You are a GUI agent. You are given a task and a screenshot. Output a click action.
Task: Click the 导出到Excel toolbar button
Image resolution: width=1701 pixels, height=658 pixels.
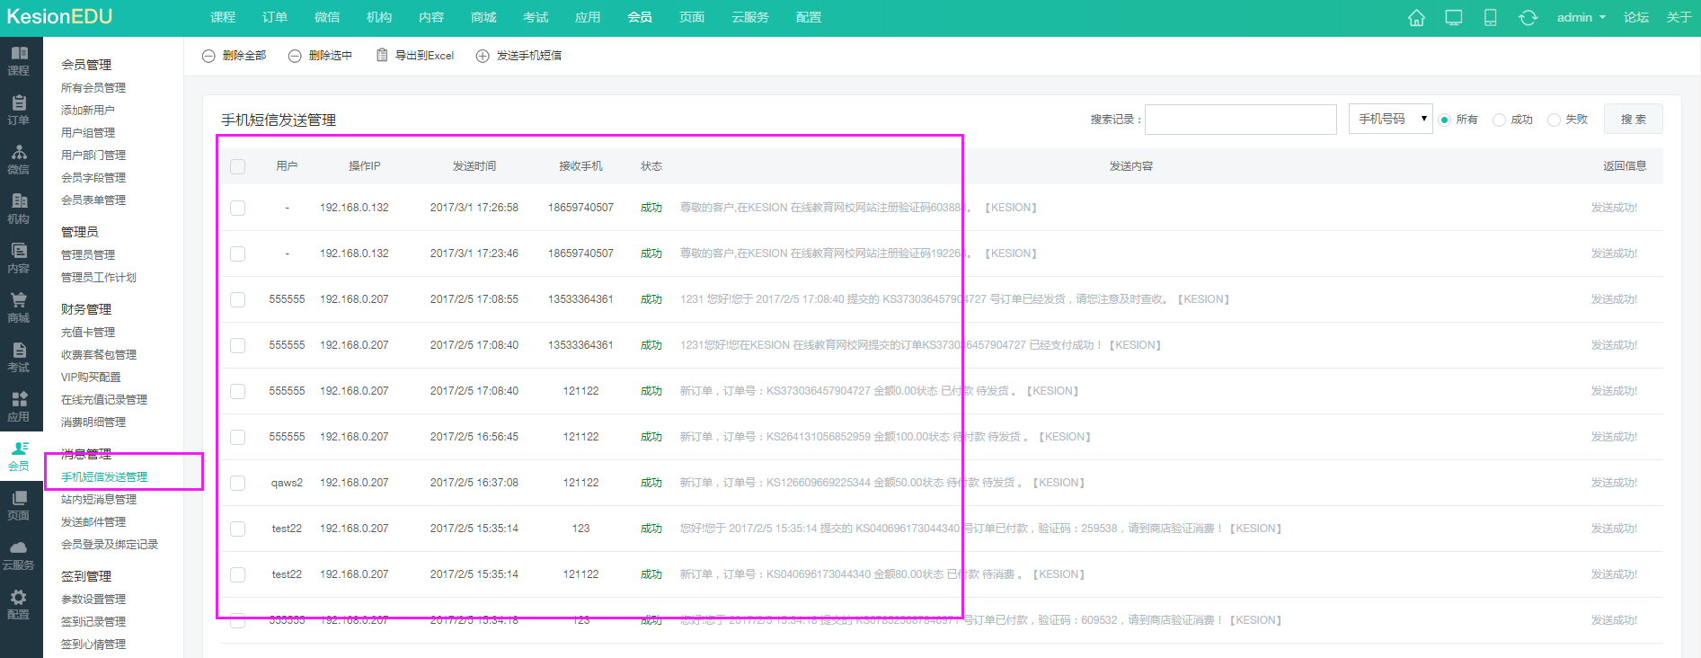click(x=414, y=56)
